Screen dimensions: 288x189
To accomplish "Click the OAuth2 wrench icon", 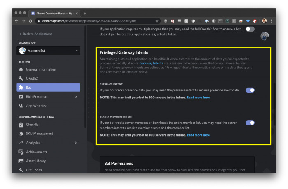I will tap(21, 78).
